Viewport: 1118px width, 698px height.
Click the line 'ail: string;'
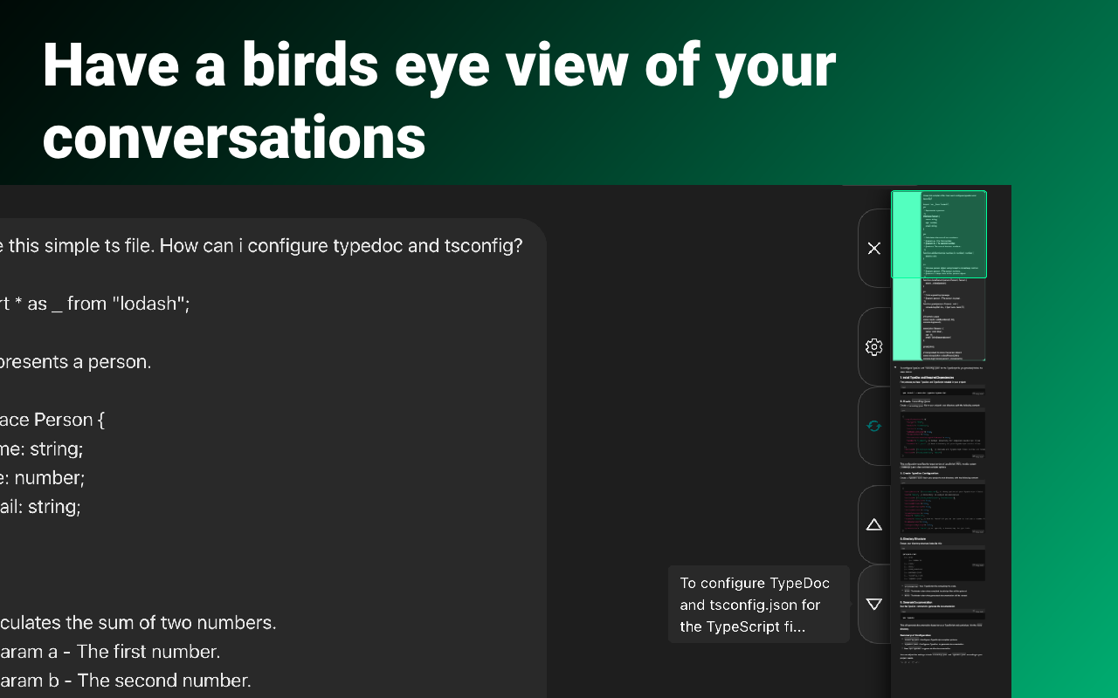coord(40,507)
